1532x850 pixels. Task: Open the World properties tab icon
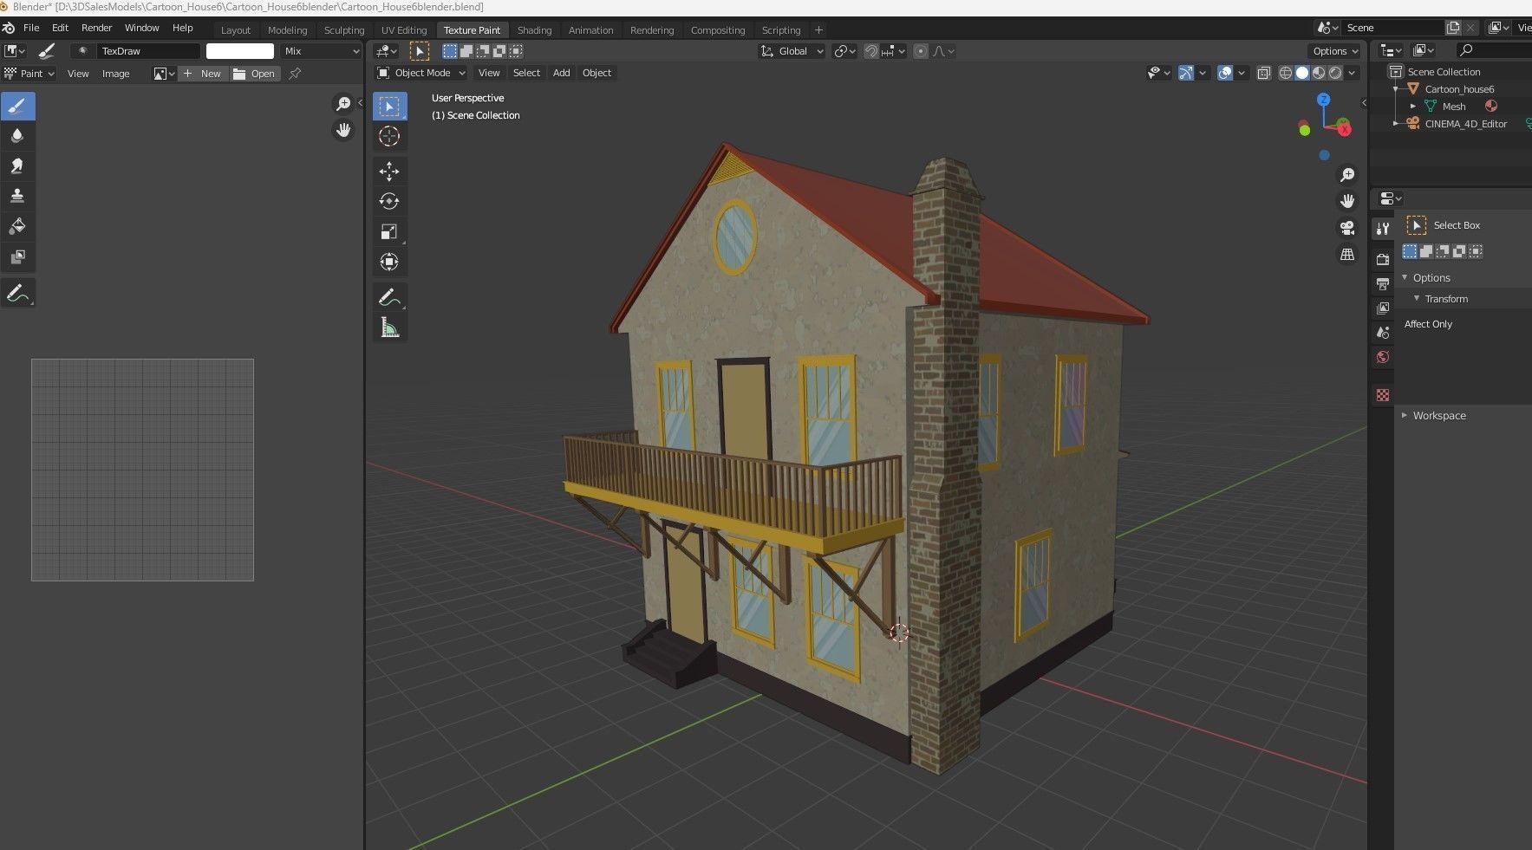pyautogui.click(x=1383, y=357)
